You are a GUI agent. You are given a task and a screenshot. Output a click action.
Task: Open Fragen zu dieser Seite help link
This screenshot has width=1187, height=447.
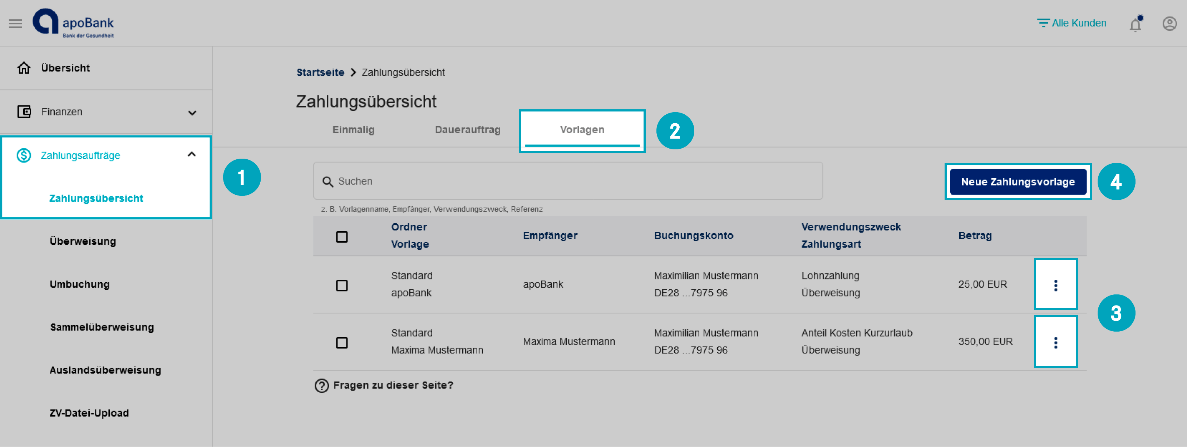(x=393, y=385)
